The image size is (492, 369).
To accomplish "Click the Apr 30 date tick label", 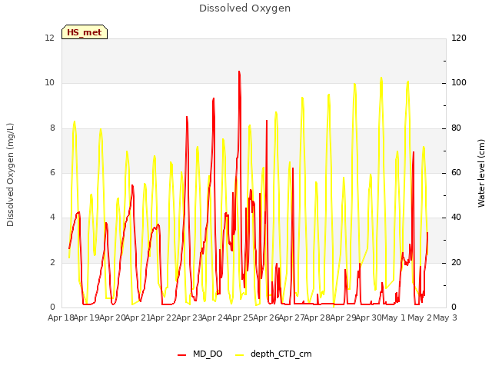I will point(368,317).
